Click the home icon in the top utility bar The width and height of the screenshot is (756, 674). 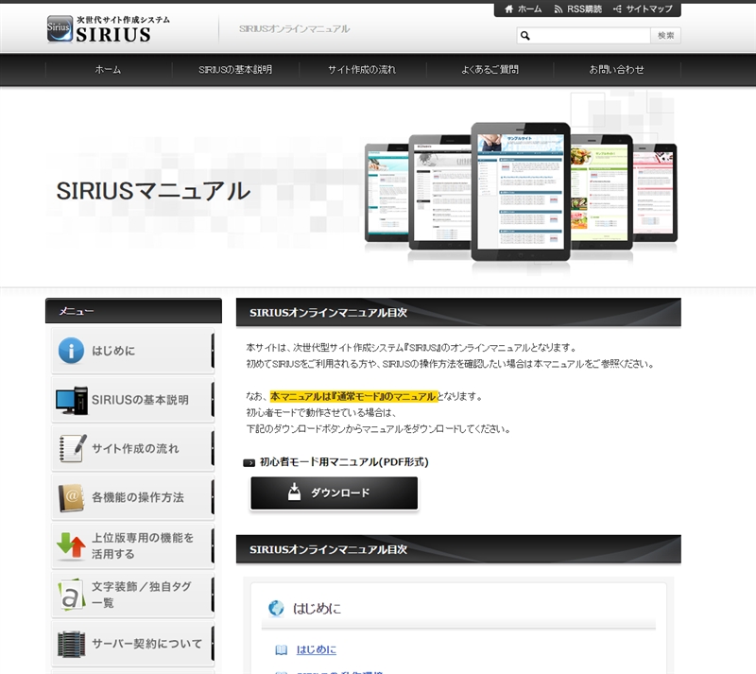[509, 9]
